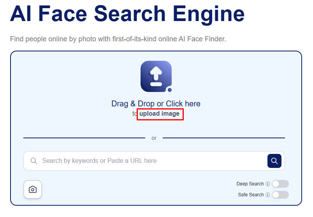This screenshot has width=313, height=217.
Task: Click the info icon beside Deep Search
Action: click(268, 184)
